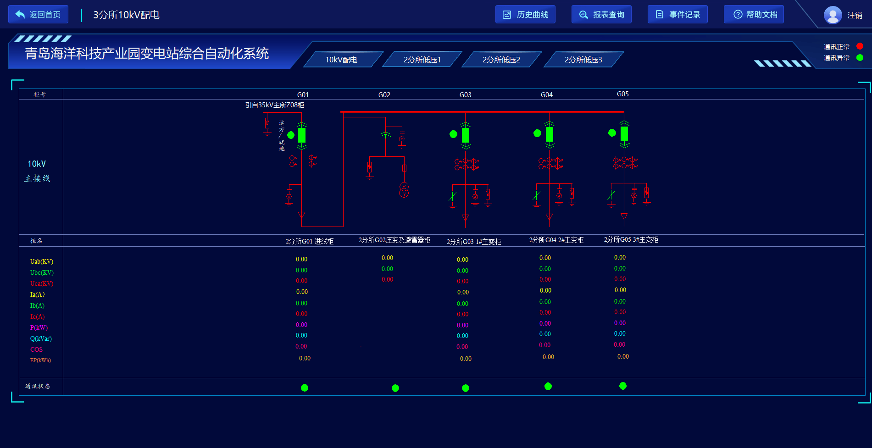This screenshot has height=448, width=872.
Task: Click the 注销 logout link
Action: 855,15
